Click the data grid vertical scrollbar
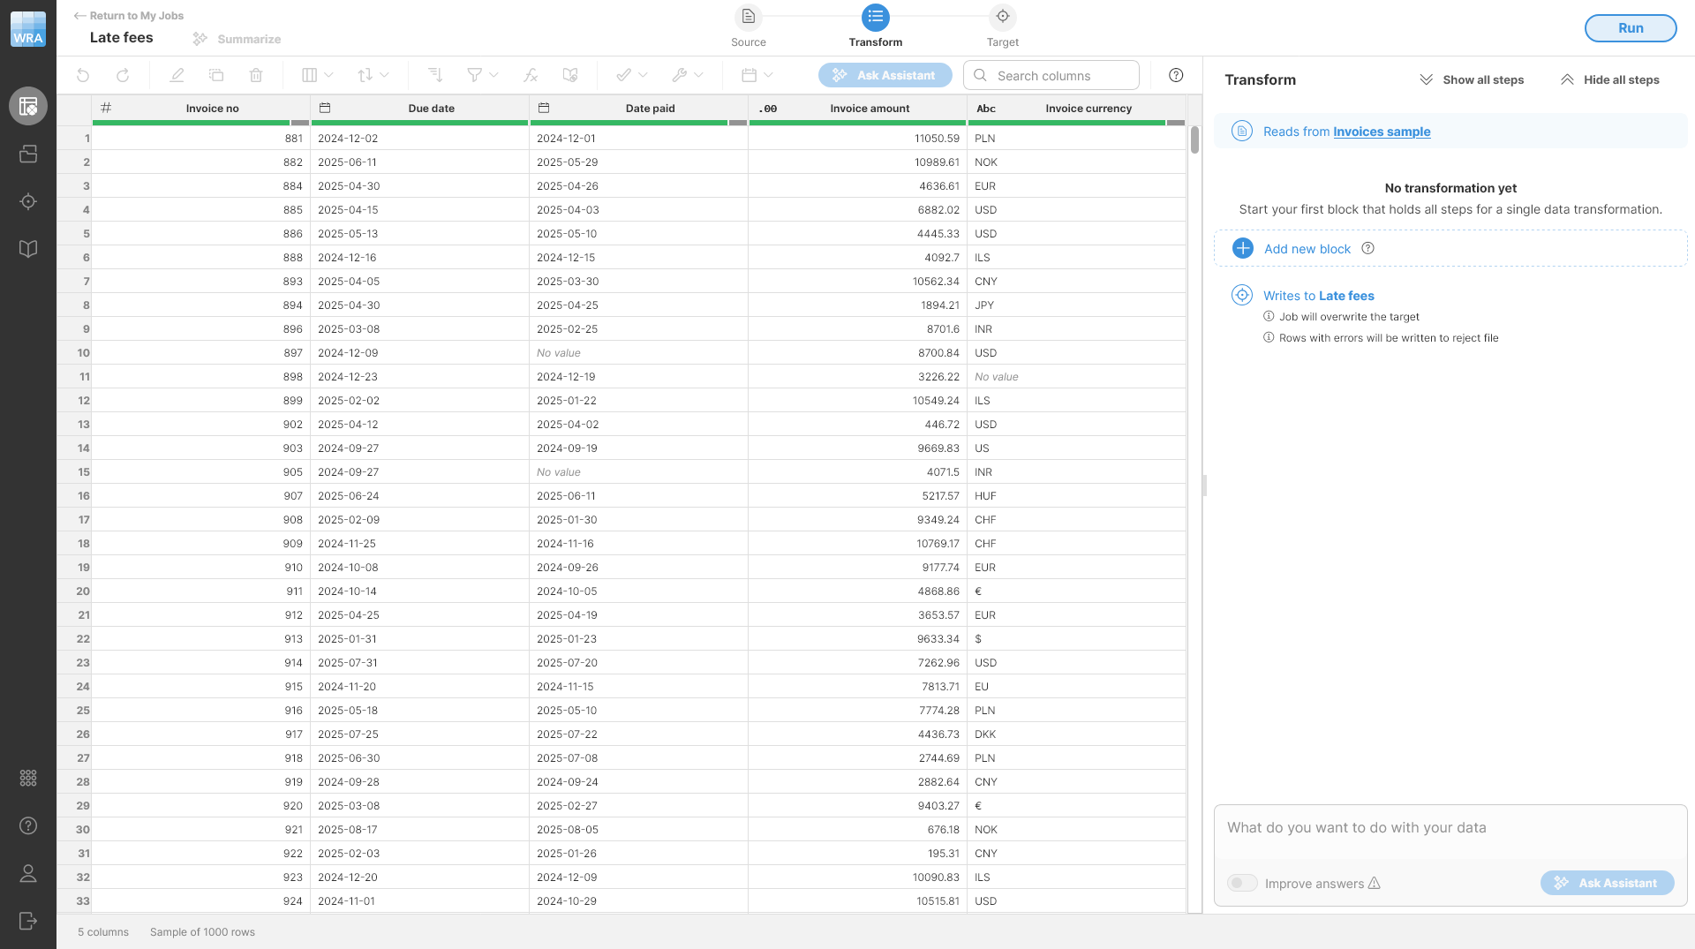Screen dimensions: 1695x949 pos(1194,141)
